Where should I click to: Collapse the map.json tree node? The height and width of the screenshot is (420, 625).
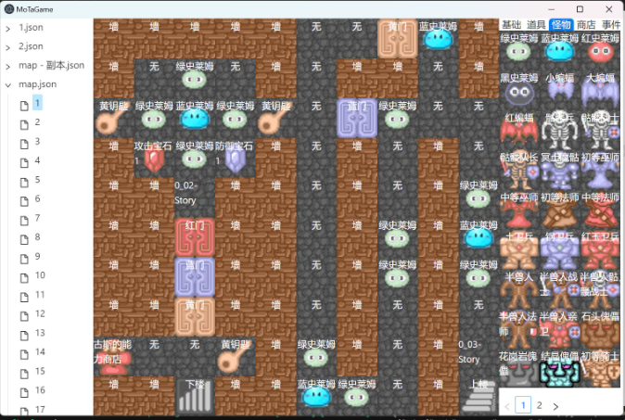(x=8, y=84)
